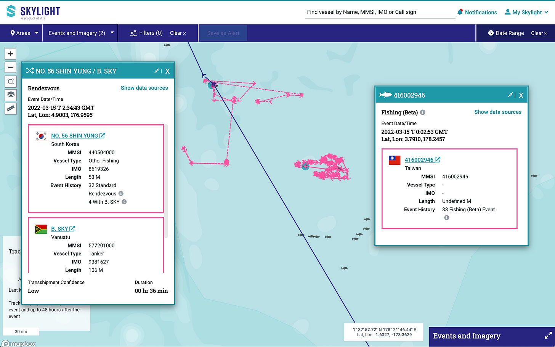Click the Vanuatu flag icon

(41, 229)
